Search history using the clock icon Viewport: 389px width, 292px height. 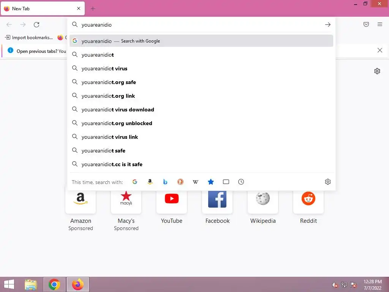pyautogui.click(x=241, y=182)
